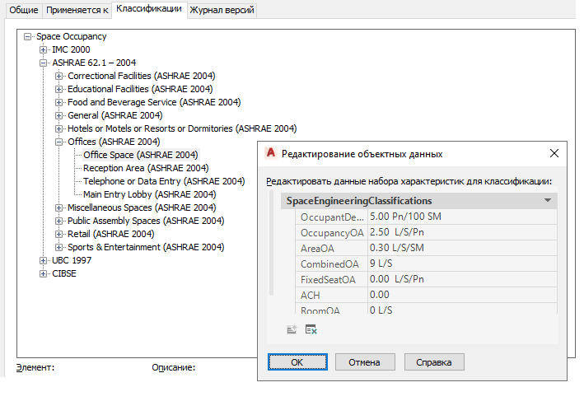Viewport: 584px width, 401px height.
Task: Close the object data editing dialog
Action: click(554, 153)
